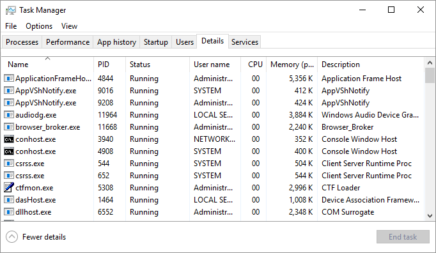Sort by the Description column header
Viewport: 436px width, 253px height.
pyautogui.click(x=371, y=65)
